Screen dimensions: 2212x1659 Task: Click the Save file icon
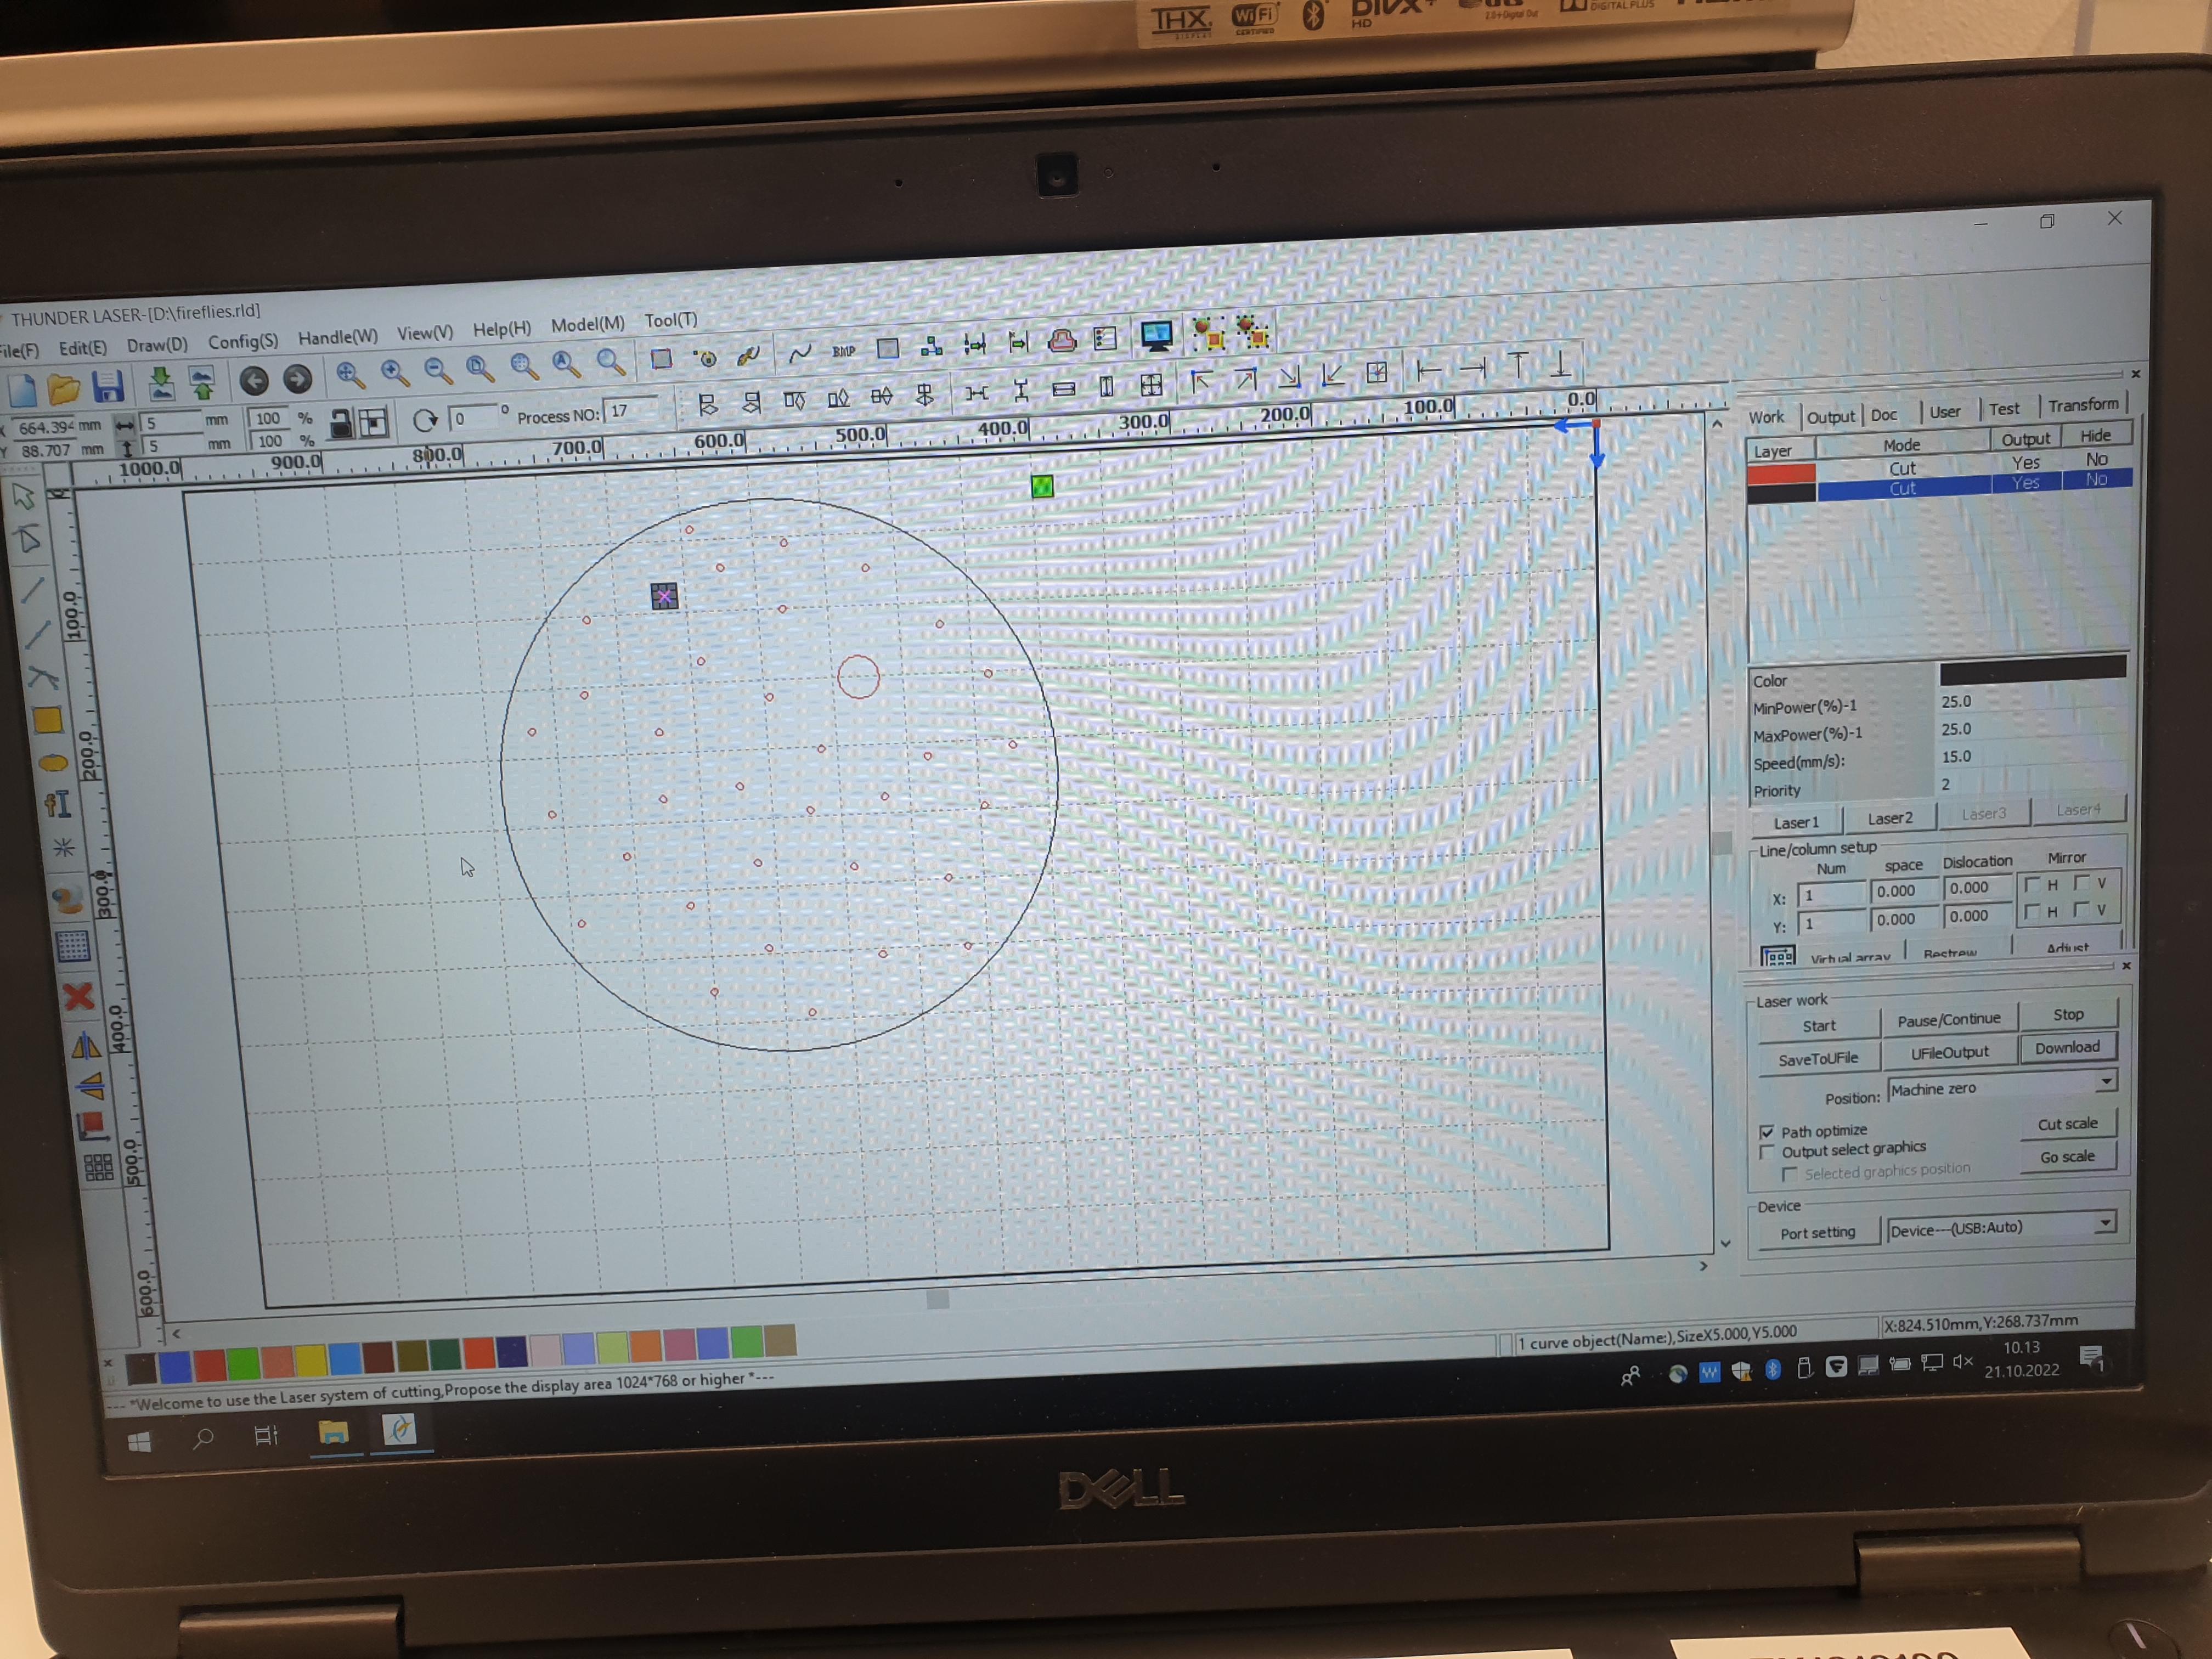point(107,385)
